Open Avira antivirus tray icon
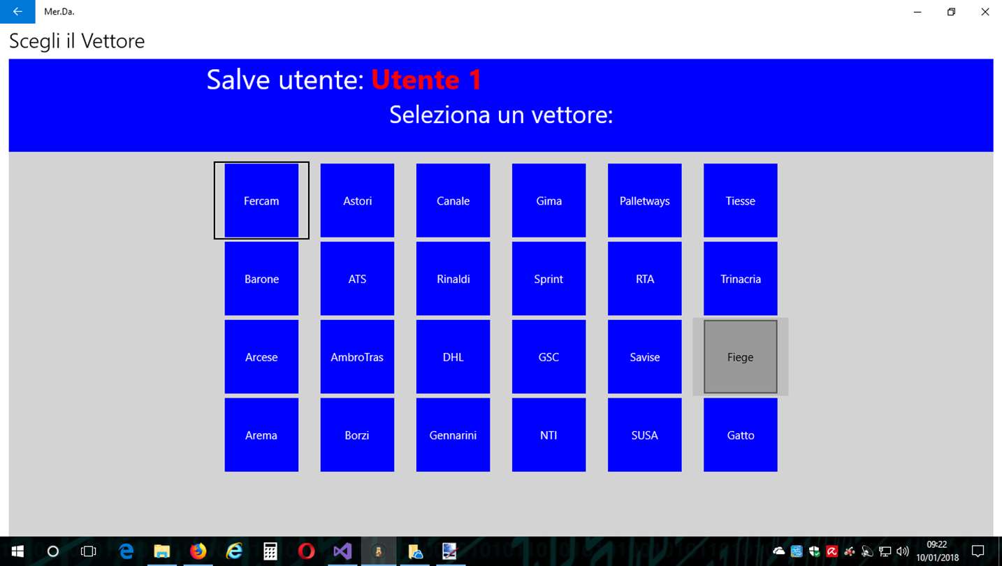This screenshot has height=566, width=1002. 832,551
